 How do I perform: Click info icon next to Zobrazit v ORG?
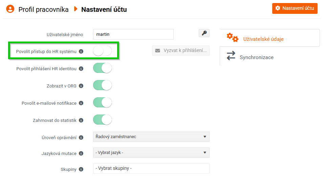[81, 86]
